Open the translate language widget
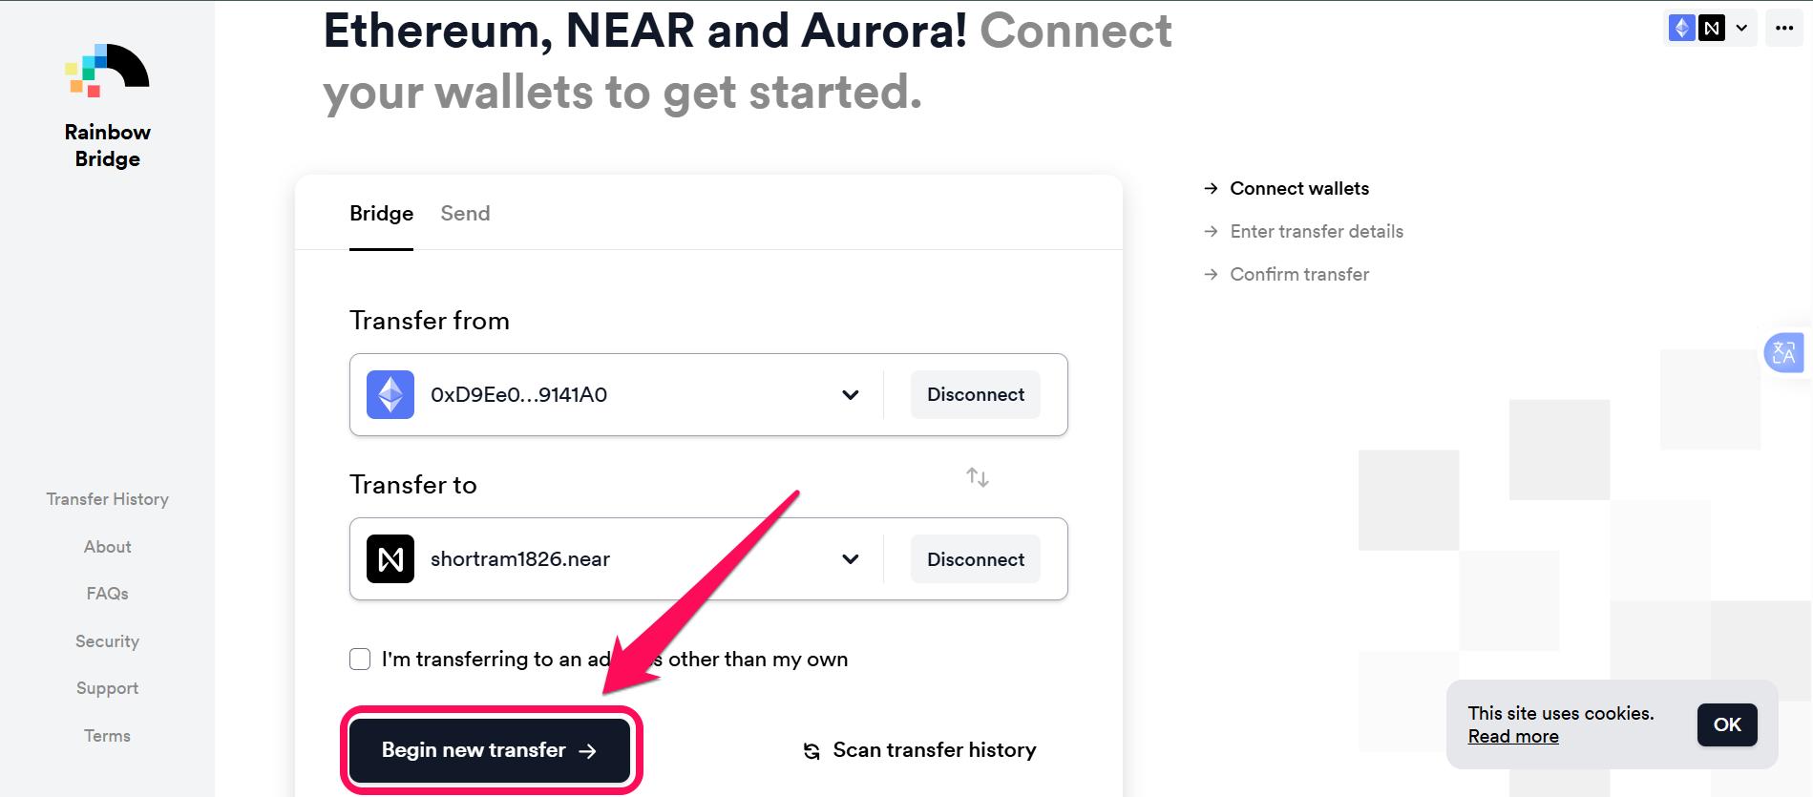1813x797 pixels. click(1785, 352)
